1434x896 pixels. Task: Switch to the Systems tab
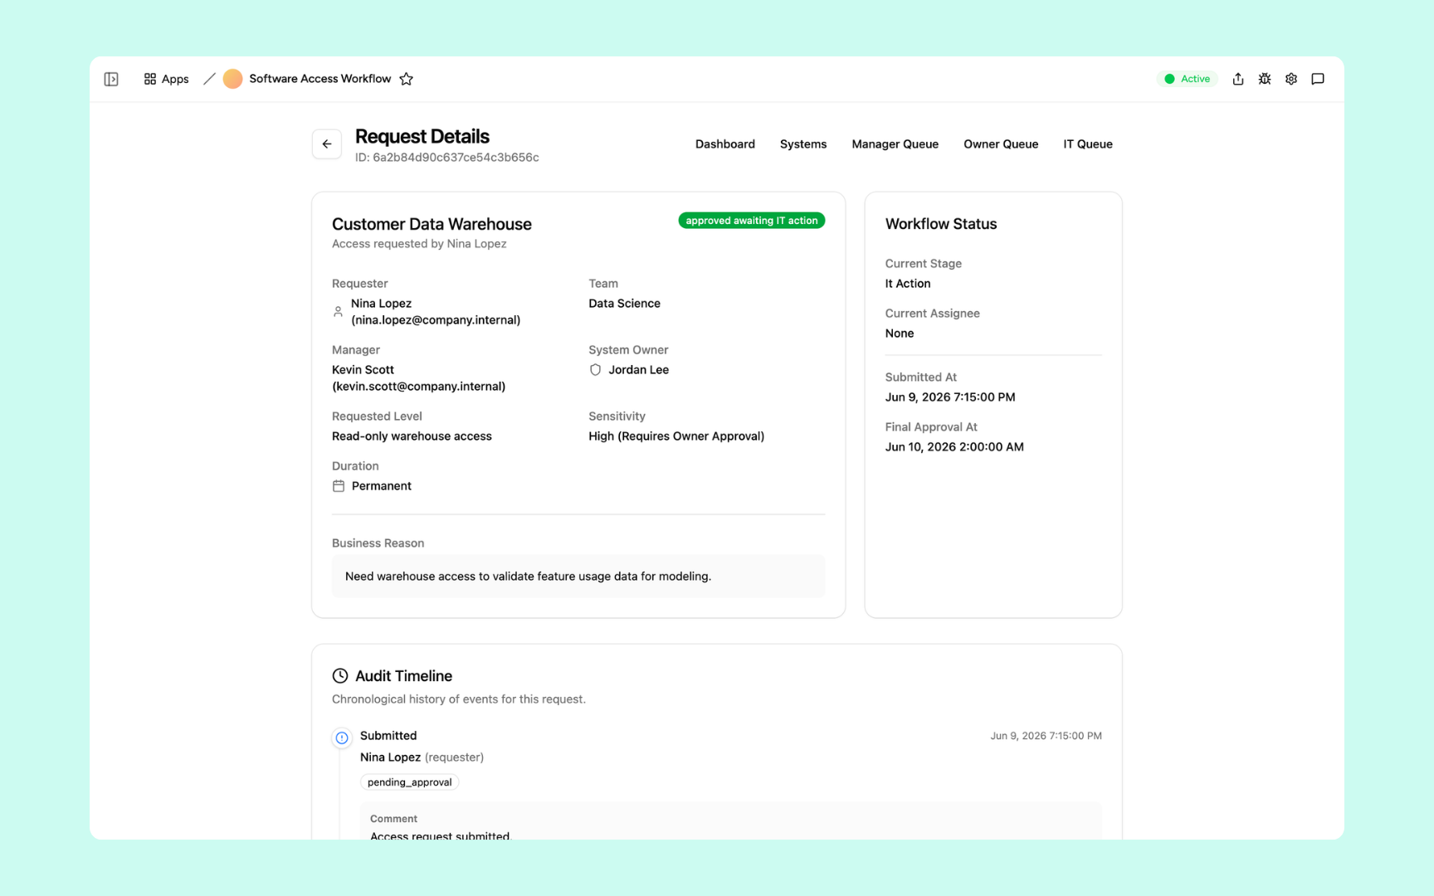803,144
